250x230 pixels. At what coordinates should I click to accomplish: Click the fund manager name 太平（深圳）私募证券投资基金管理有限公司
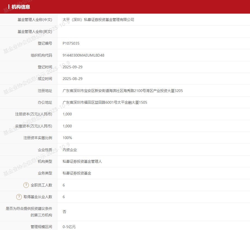tap(98, 20)
